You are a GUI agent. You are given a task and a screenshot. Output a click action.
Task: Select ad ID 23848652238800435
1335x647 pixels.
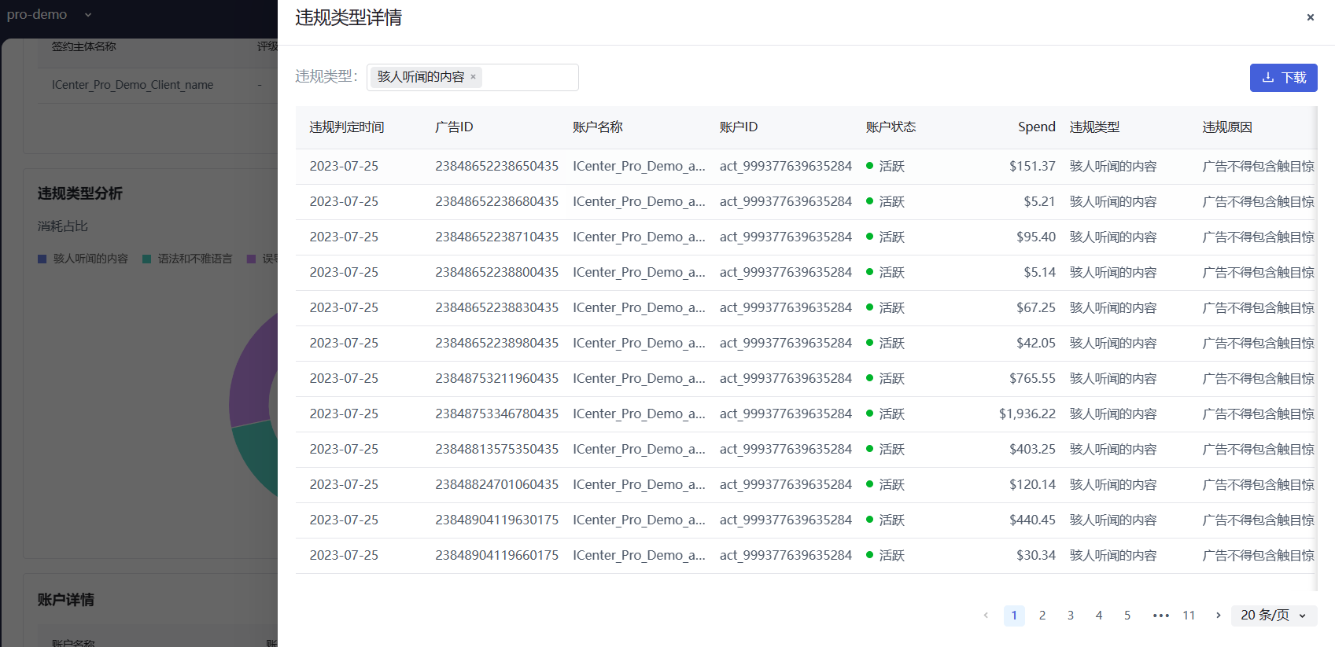coord(496,273)
